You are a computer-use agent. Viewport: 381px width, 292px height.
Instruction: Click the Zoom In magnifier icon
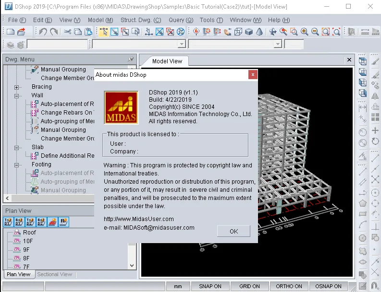[x=304, y=32]
